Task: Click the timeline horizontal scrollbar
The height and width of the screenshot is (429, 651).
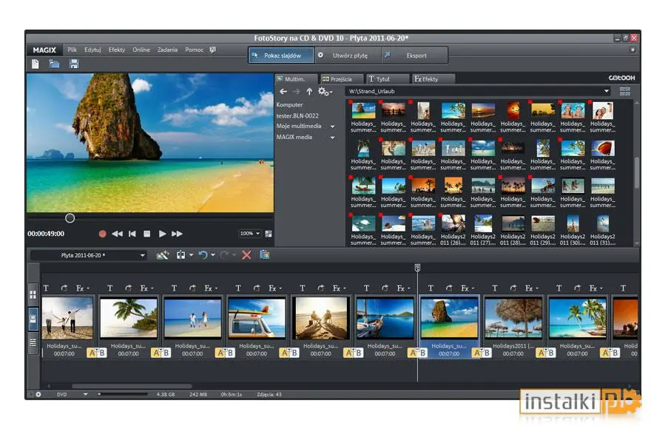Action: coord(132,386)
